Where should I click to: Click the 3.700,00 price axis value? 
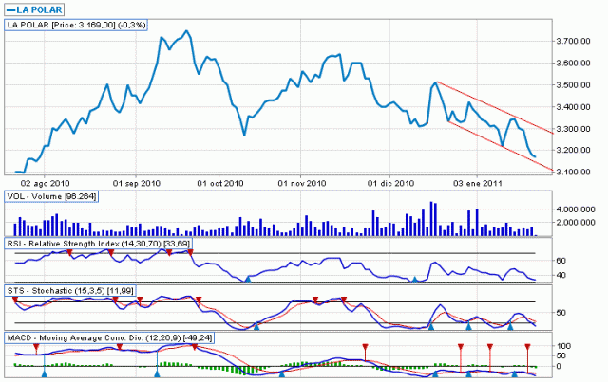(573, 41)
